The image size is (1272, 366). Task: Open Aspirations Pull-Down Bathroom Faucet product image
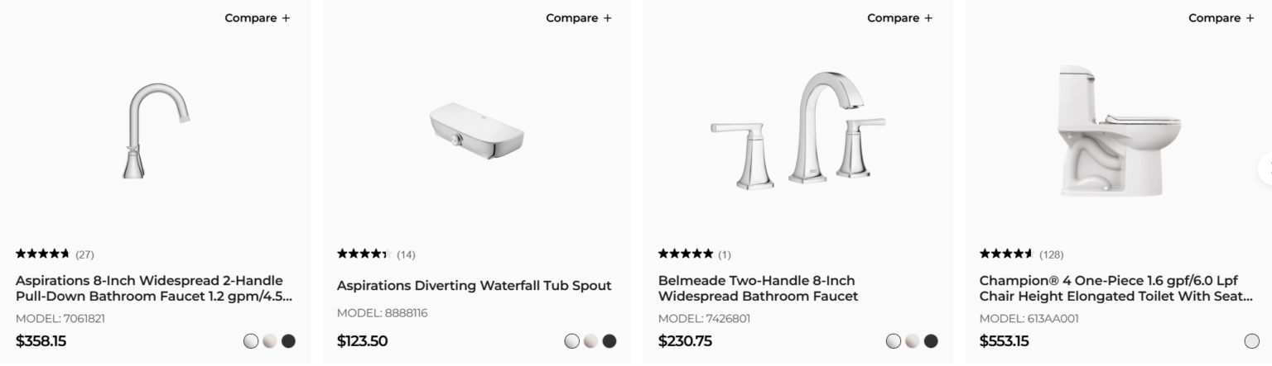(156, 131)
